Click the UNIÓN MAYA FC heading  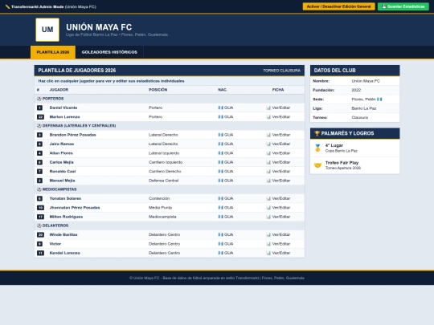pyautogui.click(x=99, y=27)
